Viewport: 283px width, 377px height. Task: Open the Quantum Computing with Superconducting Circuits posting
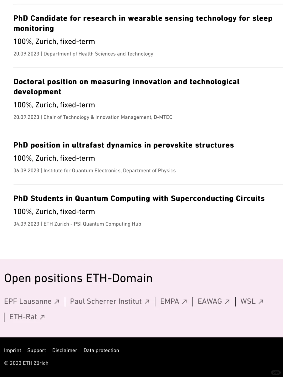[x=139, y=198]
